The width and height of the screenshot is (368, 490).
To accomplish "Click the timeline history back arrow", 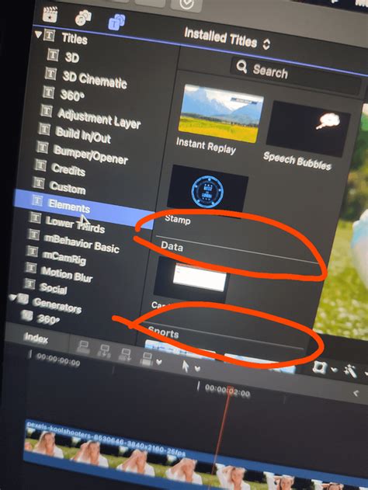I will pyautogui.click(x=356, y=394).
